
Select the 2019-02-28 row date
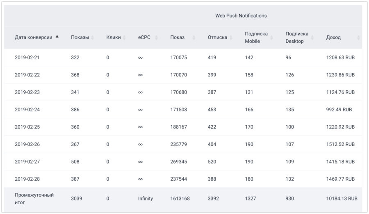coord(27,179)
